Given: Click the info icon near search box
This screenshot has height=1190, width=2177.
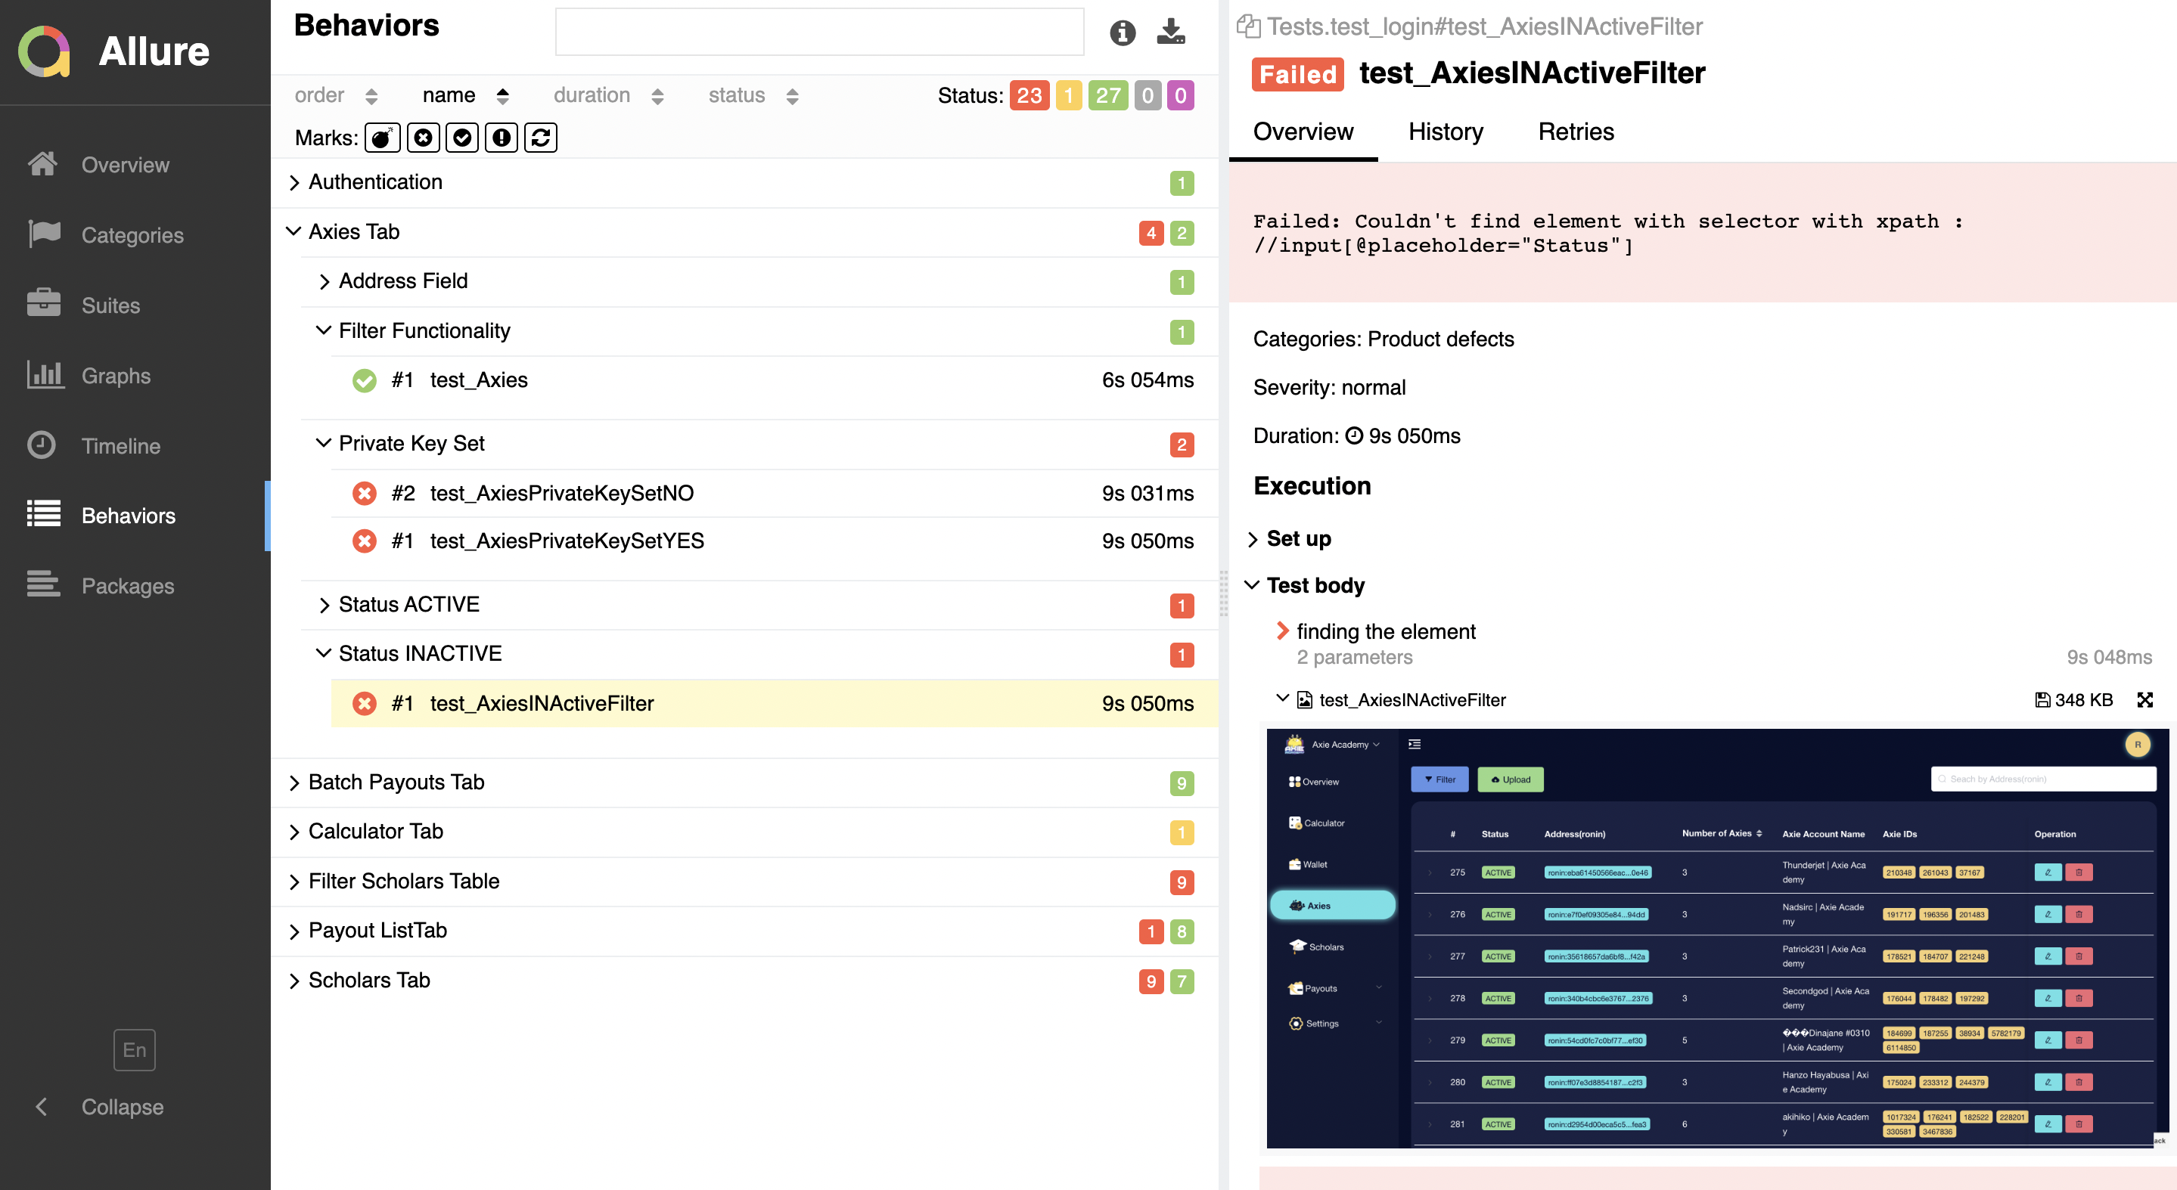Looking at the screenshot, I should [x=1122, y=32].
